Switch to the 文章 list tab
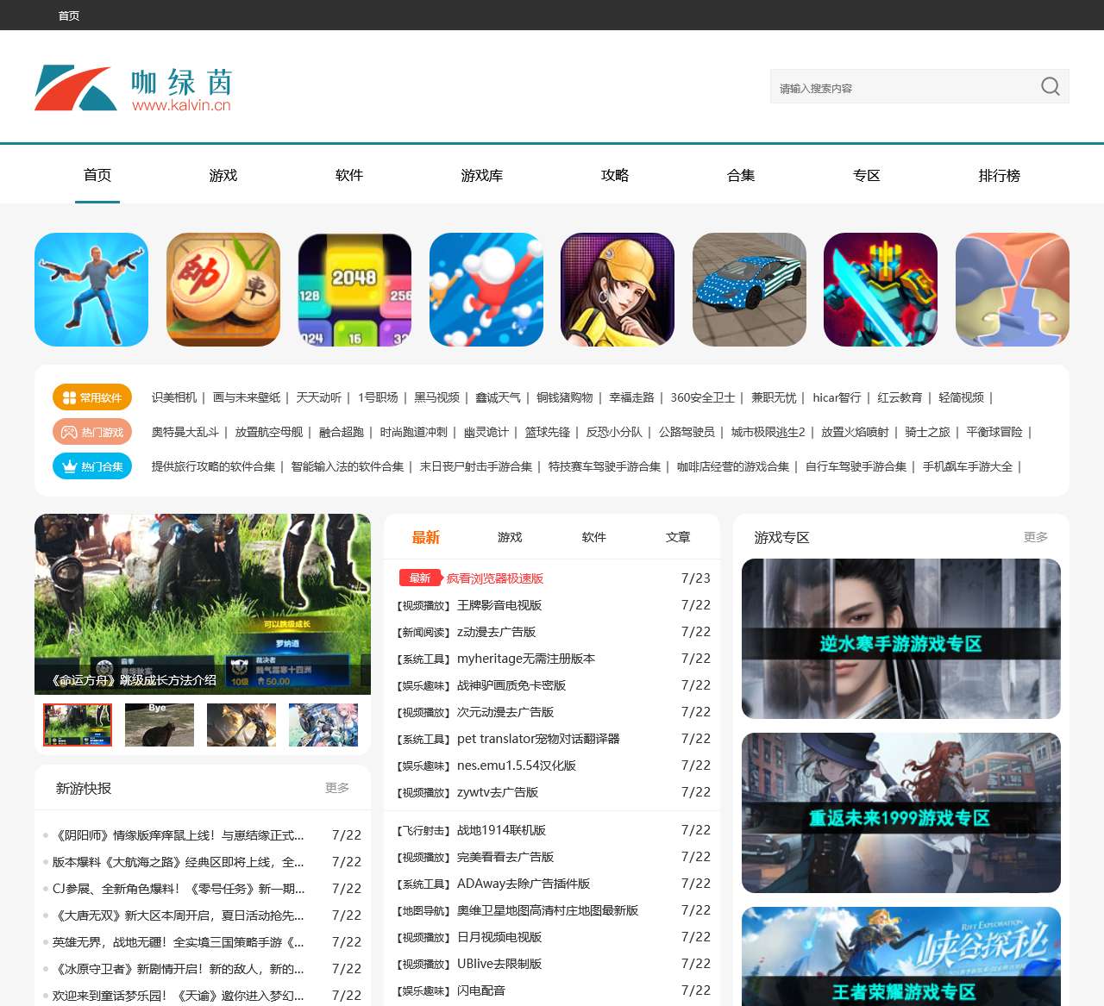The height and width of the screenshot is (1006, 1104). 678,537
